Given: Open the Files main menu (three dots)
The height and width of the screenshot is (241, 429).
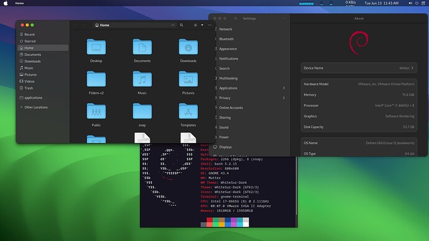Looking at the screenshot, I should coord(210,25).
